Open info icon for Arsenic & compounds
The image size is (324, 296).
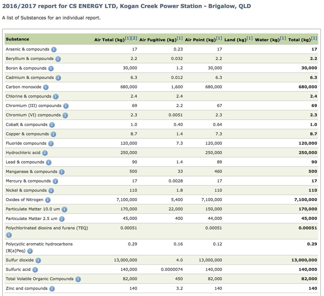54,49
